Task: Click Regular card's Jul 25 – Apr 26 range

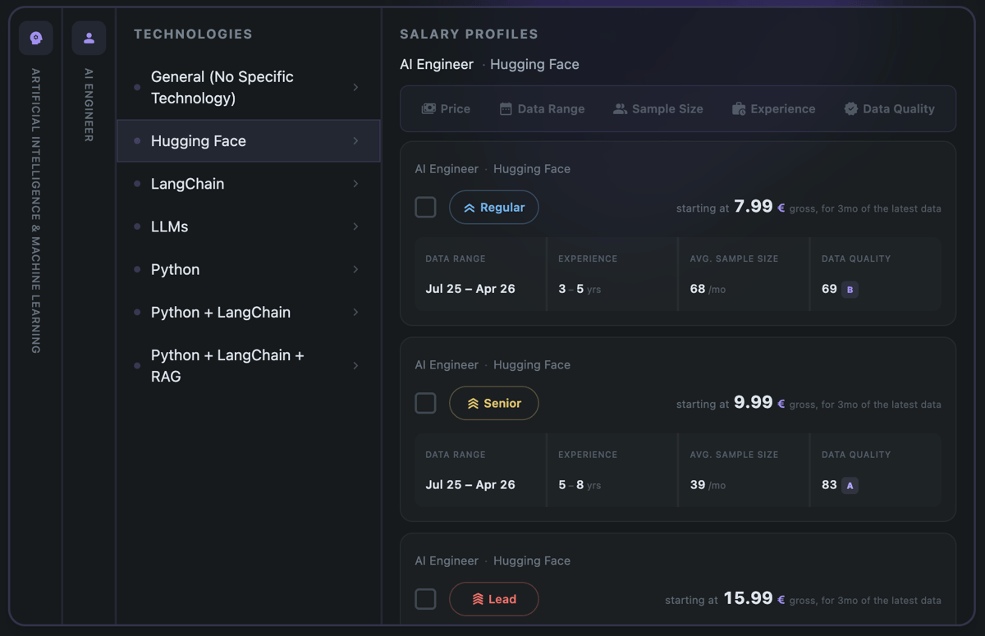Action: point(470,289)
